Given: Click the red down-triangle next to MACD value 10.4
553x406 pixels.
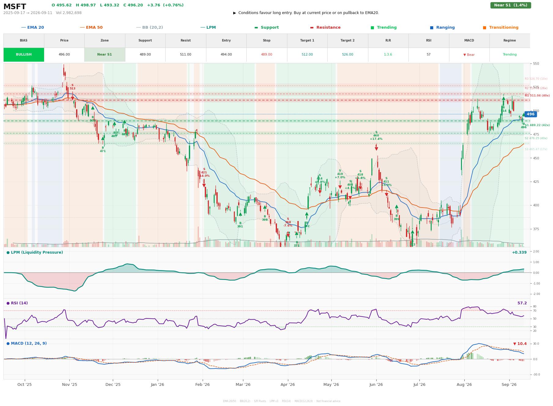Looking at the screenshot, I should 515,344.
